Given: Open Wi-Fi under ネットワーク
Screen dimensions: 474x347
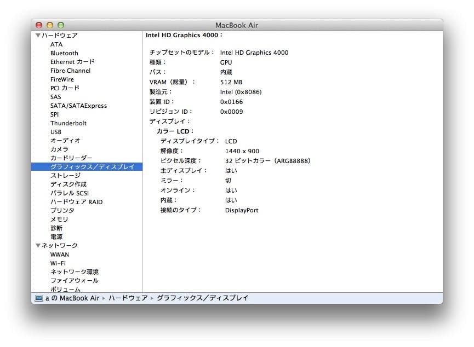Looking at the screenshot, I should [x=59, y=263].
